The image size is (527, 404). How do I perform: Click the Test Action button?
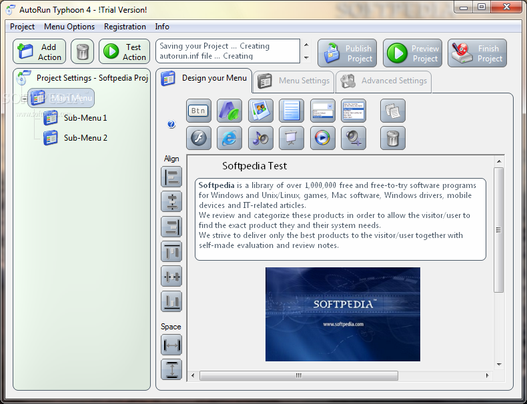[125, 52]
